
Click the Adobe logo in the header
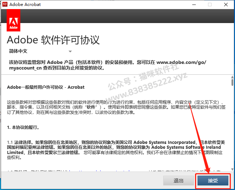[x=14, y=20]
